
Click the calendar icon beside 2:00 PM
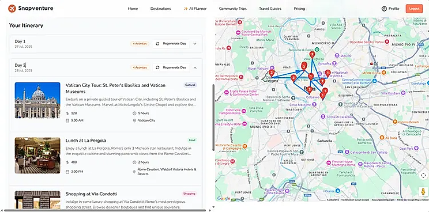tap(67, 172)
